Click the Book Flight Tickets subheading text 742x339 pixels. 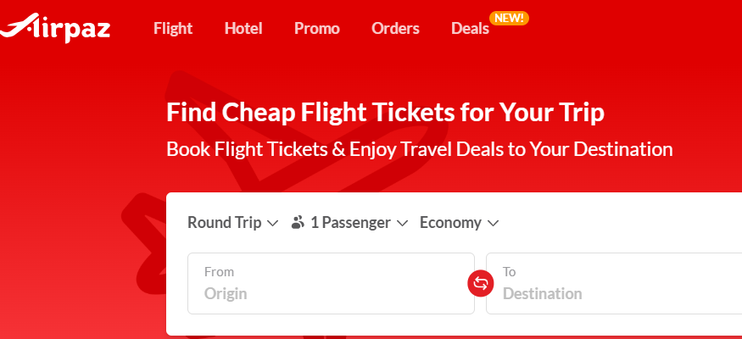pyautogui.click(x=419, y=149)
